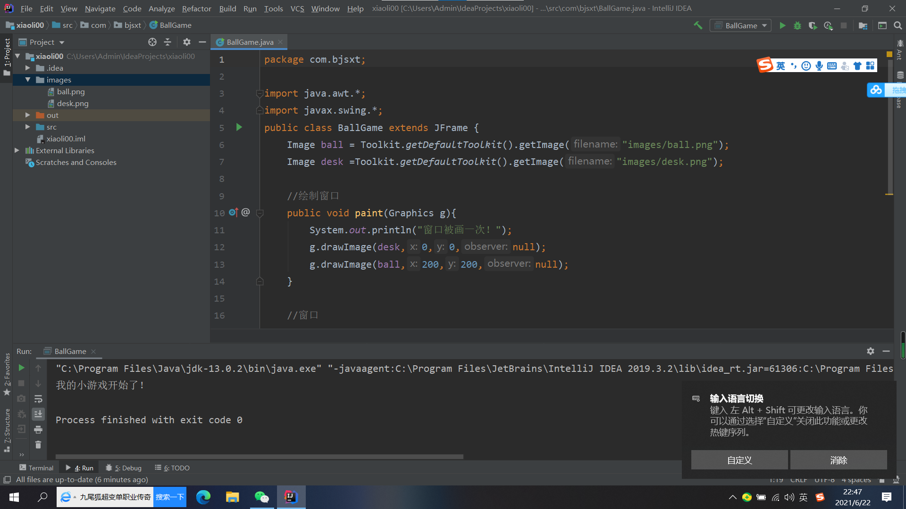Click the locate target icon in Project panel
906x509 pixels.
[152, 42]
